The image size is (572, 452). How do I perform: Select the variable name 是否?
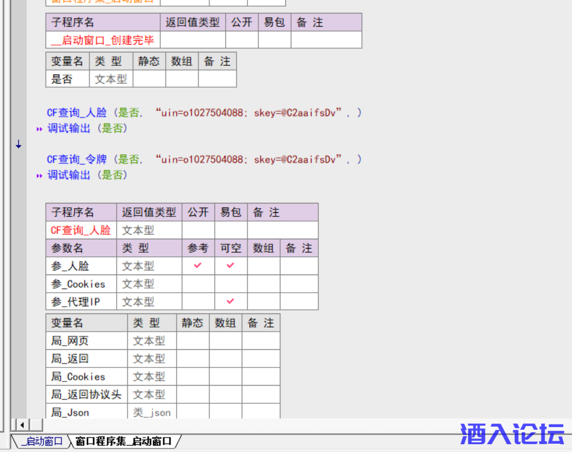(62, 79)
